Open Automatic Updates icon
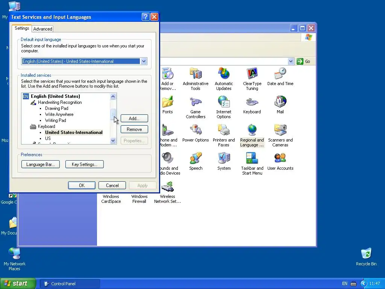Image resolution: width=385 pixels, height=289 pixels. (x=224, y=79)
